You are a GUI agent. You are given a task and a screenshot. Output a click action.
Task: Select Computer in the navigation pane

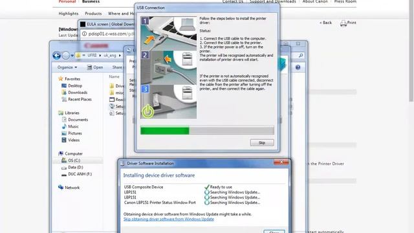tap(71, 153)
